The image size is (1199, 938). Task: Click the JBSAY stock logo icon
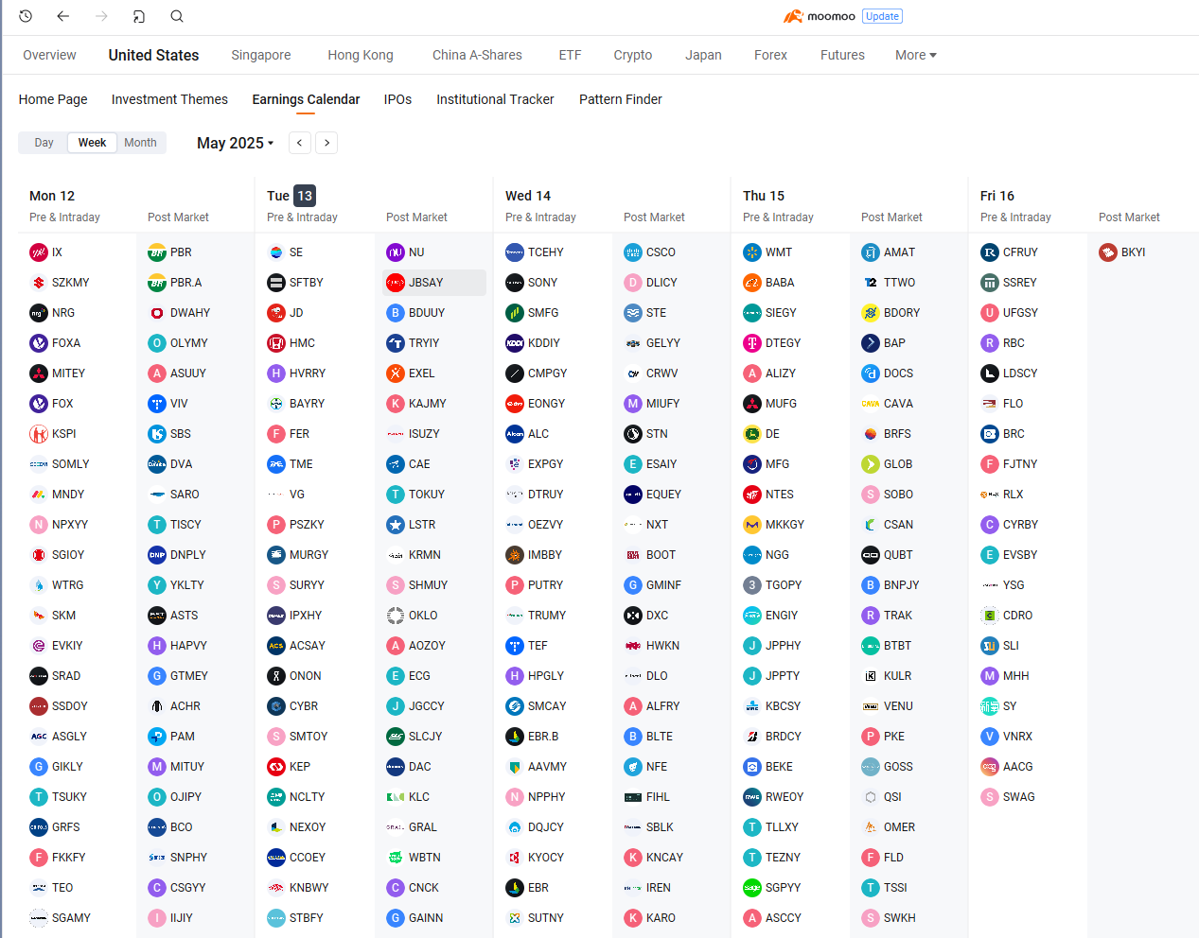point(396,283)
